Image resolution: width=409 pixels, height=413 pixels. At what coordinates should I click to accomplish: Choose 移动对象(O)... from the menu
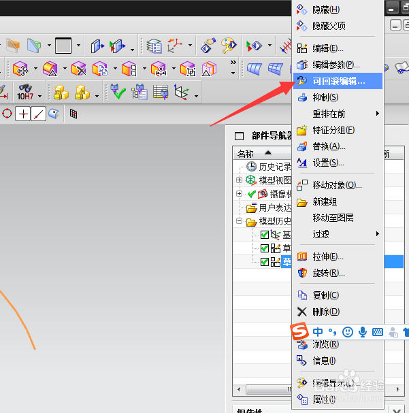click(x=338, y=185)
